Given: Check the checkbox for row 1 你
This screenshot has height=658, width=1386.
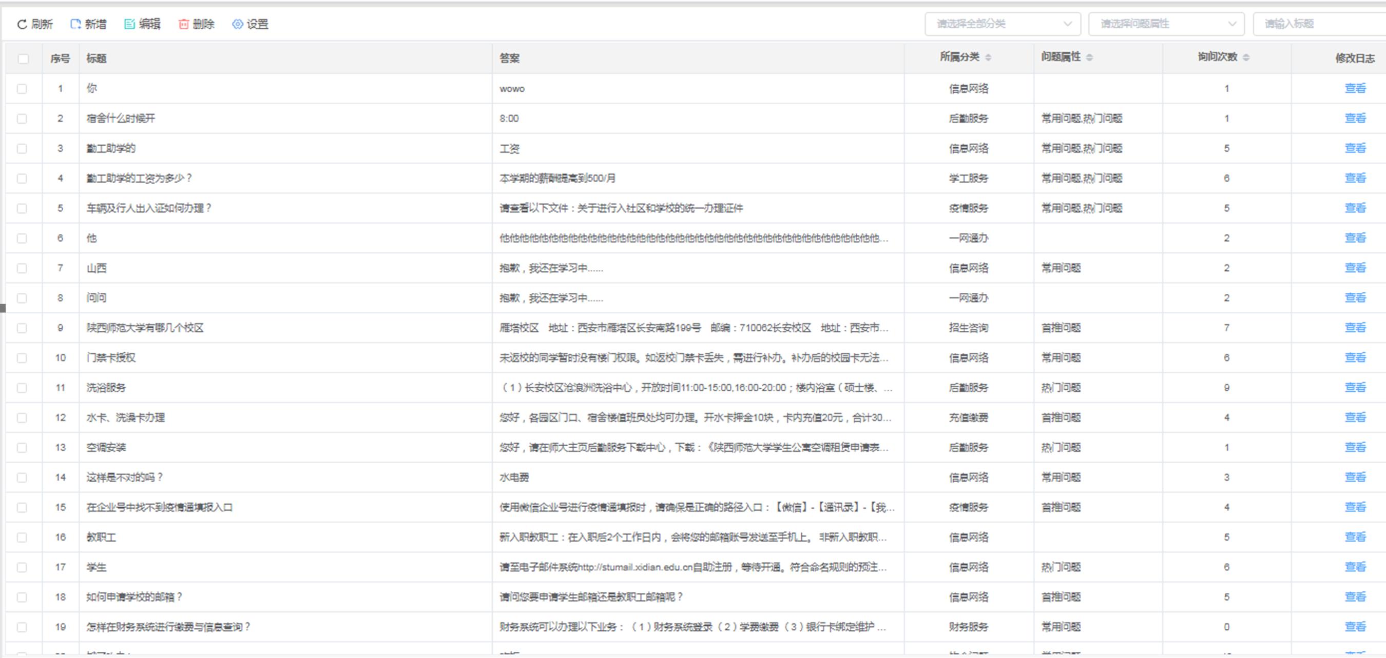Looking at the screenshot, I should click(x=22, y=89).
